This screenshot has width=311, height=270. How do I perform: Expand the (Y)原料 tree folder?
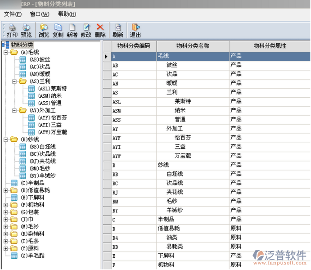(x=5, y=248)
